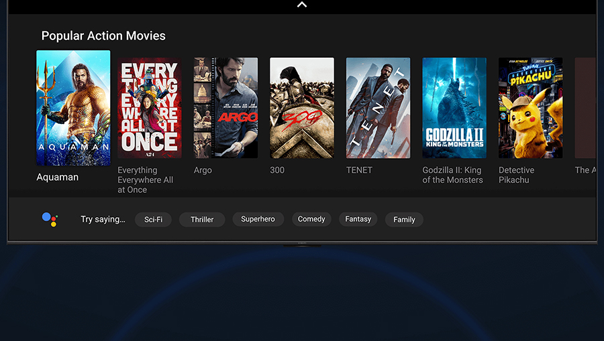
Task: Click the TENET title text below poster
Action: 360,170
